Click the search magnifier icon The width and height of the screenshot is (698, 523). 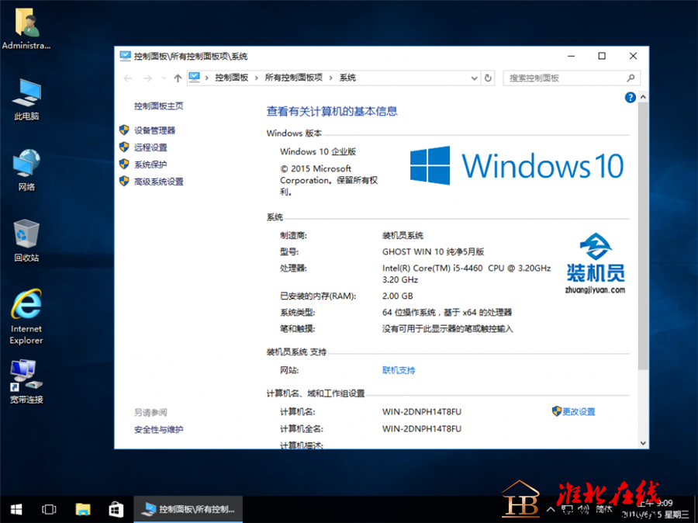pyautogui.click(x=631, y=78)
